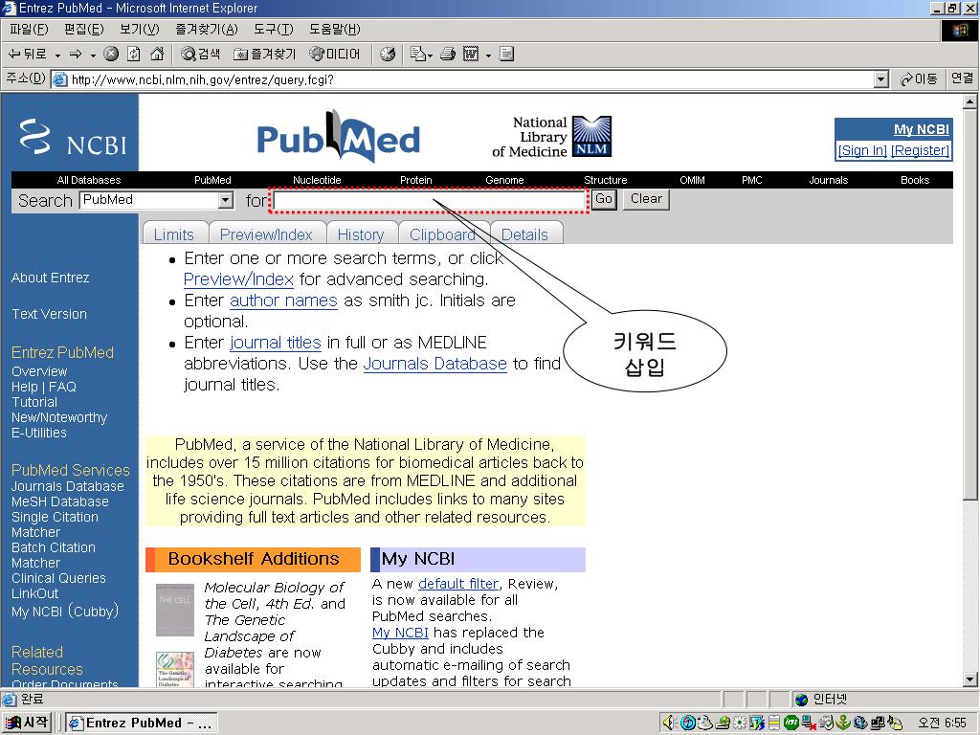Viewport: 980px width, 735px height.
Task: Click the [Register] link
Action: 920,150
